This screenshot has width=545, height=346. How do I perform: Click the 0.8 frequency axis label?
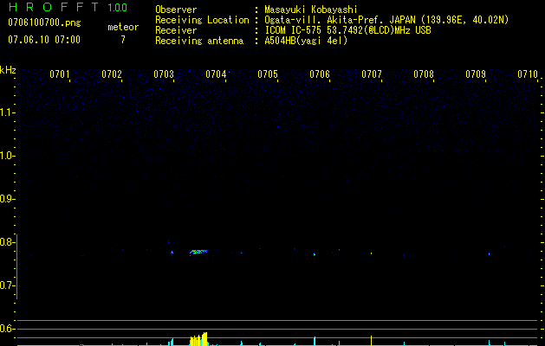click(7, 242)
